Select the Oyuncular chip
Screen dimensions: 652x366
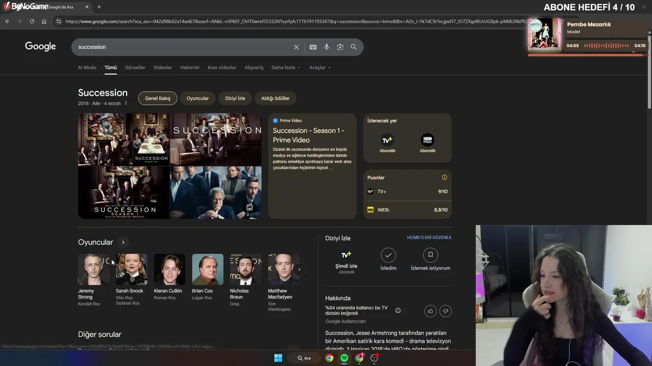tap(198, 98)
